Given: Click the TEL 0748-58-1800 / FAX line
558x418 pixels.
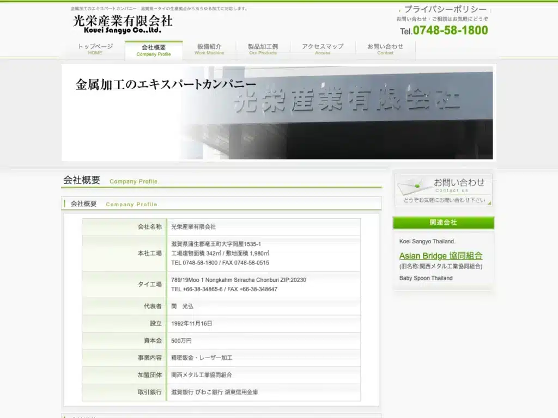Looking at the screenshot, I should tap(220, 263).
